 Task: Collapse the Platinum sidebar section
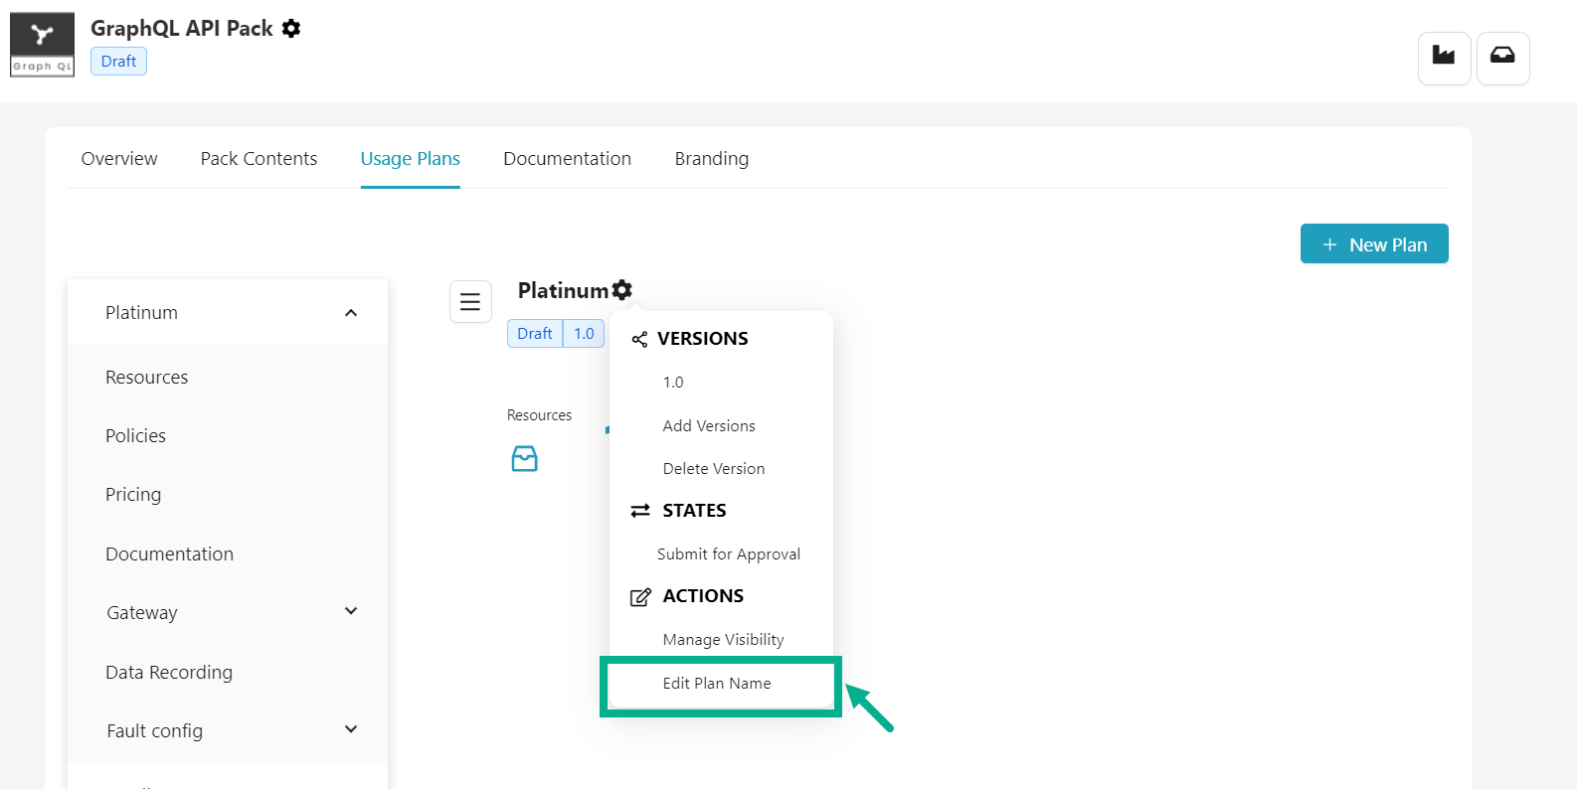click(x=350, y=313)
